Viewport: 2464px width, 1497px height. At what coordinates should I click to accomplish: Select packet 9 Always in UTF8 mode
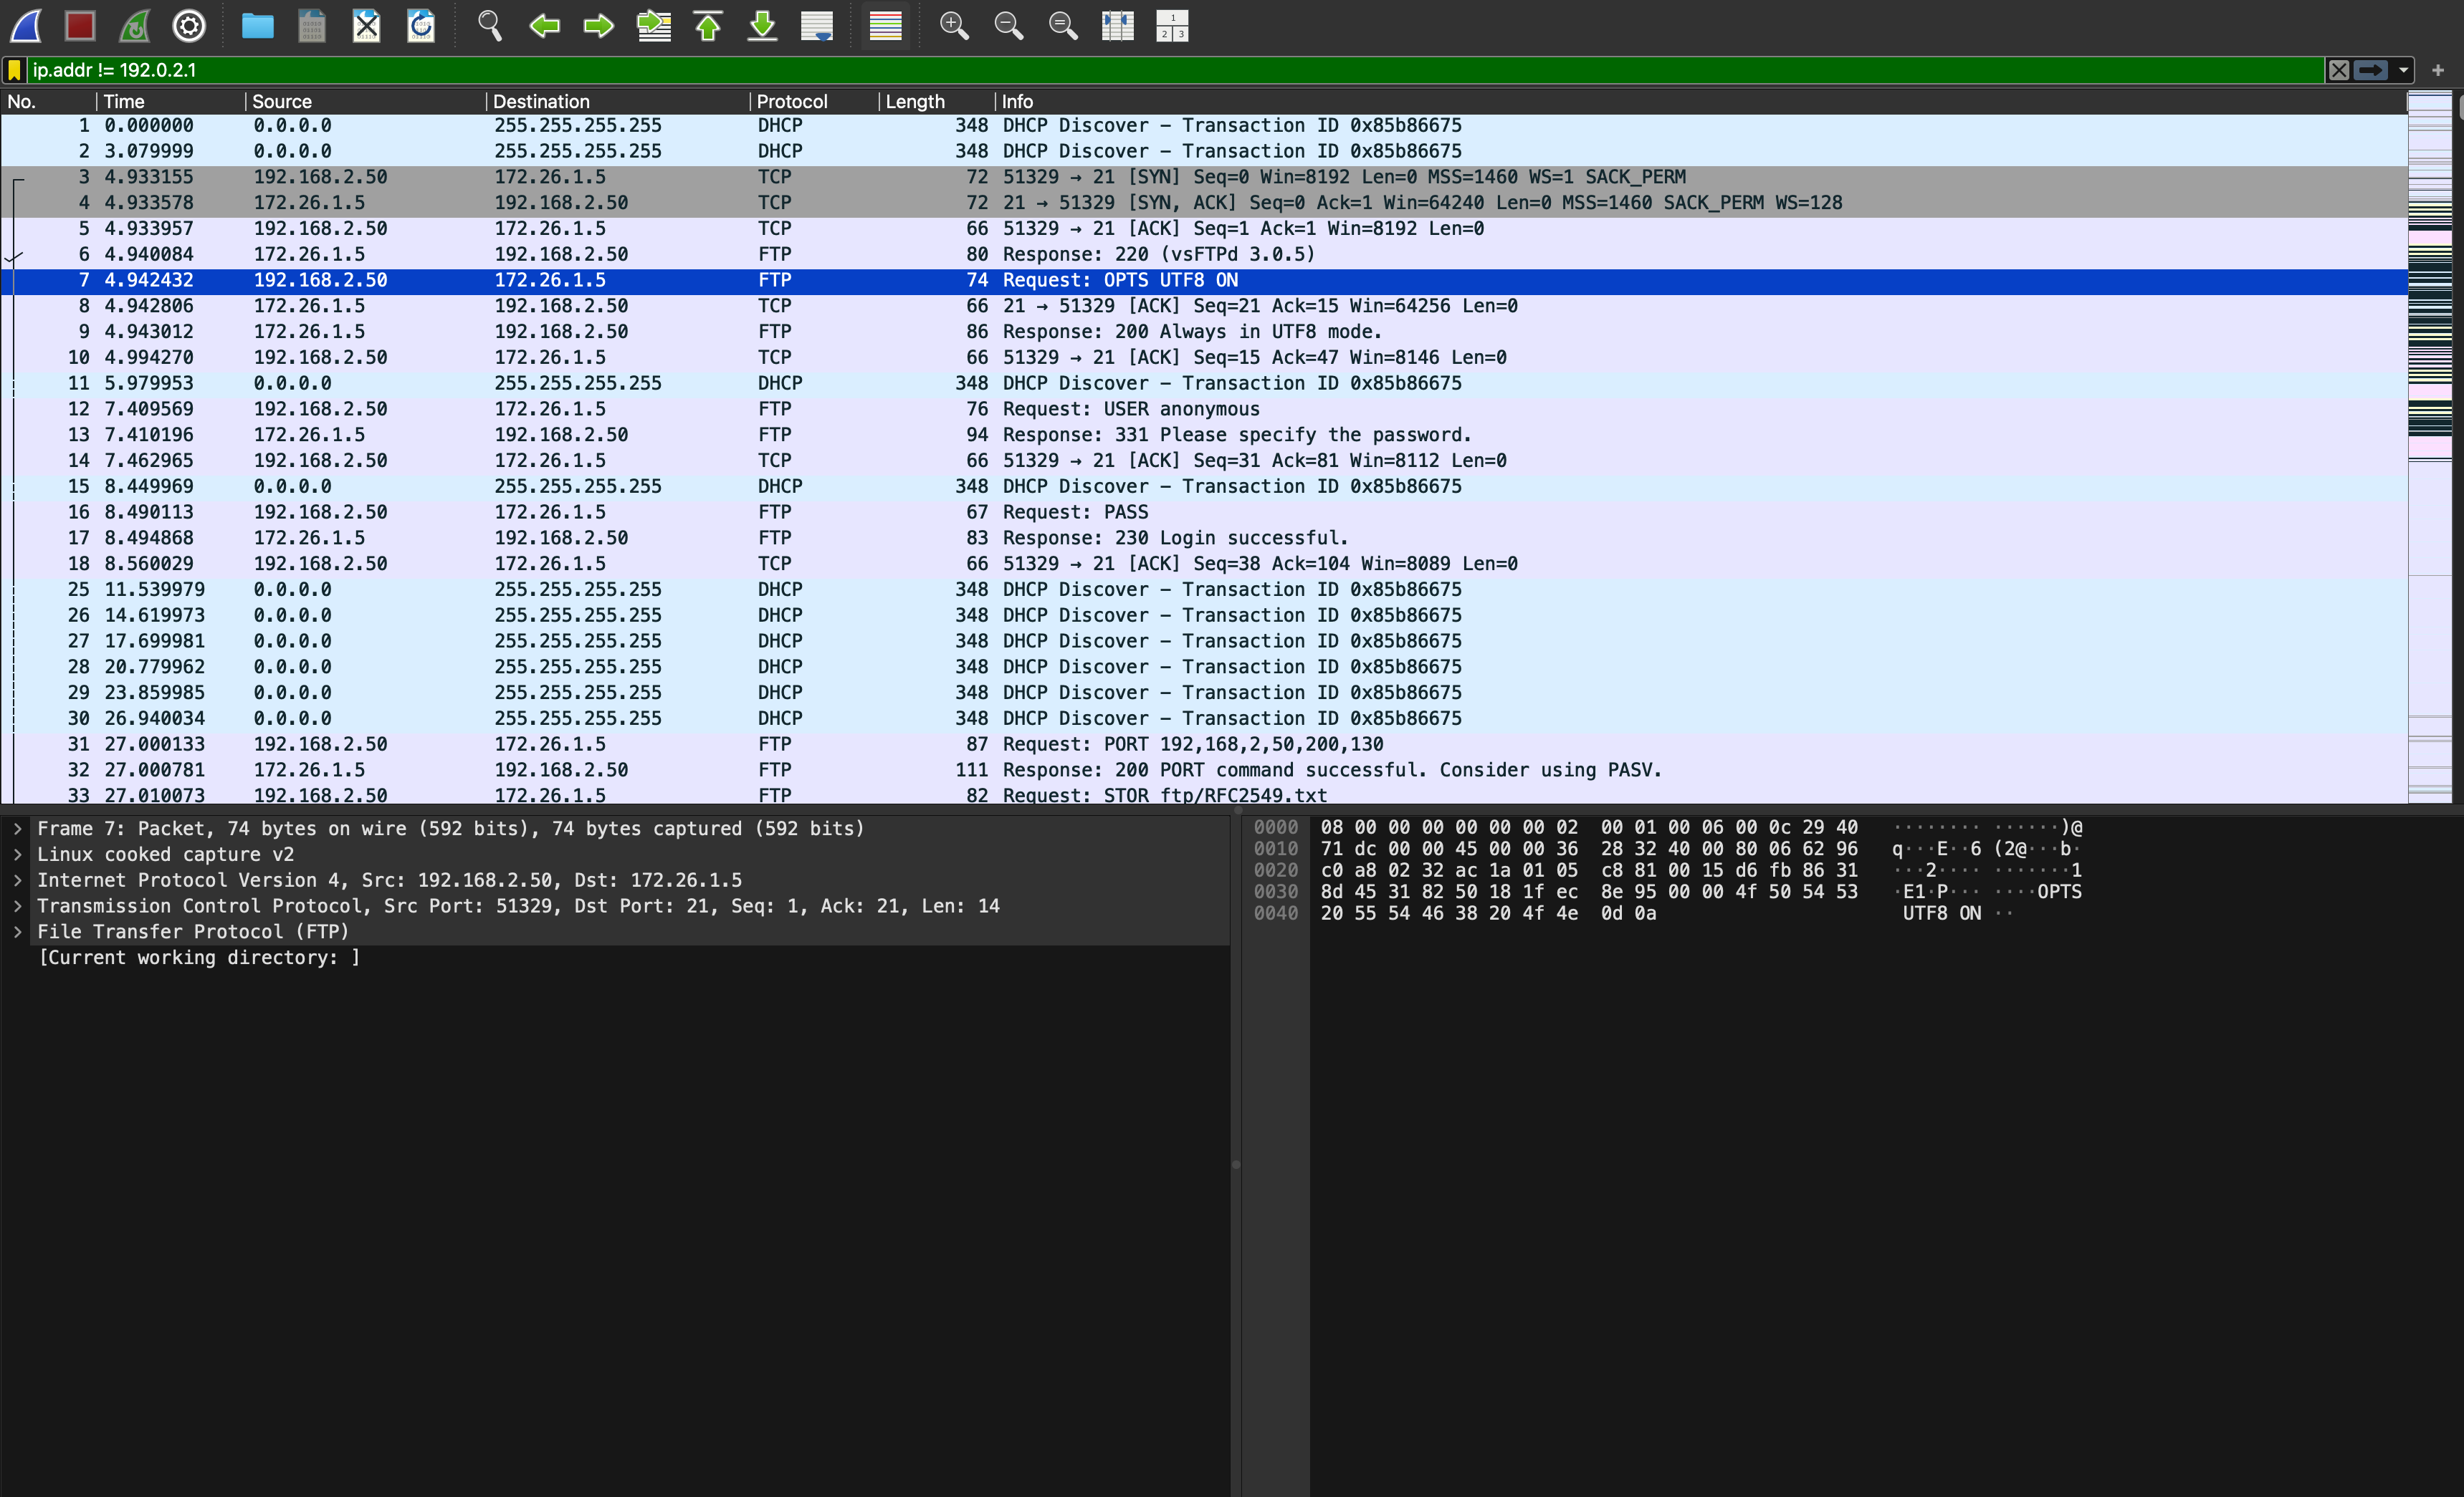(x=1204, y=332)
